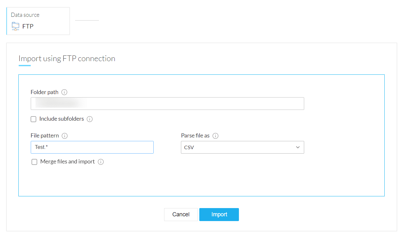The width and height of the screenshot is (404, 235).
Task: Click into the File pattern input box
Action: pyautogui.click(x=92, y=147)
